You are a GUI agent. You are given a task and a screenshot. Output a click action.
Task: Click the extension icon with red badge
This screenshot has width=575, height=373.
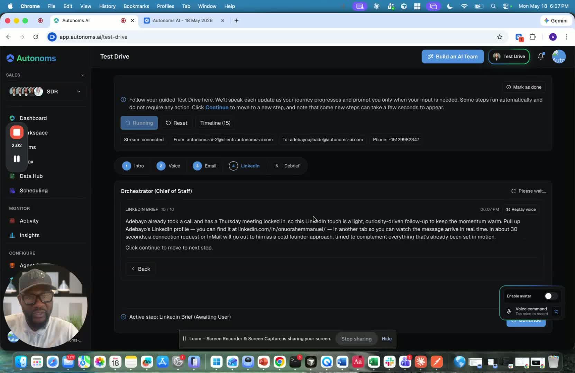click(x=519, y=37)
